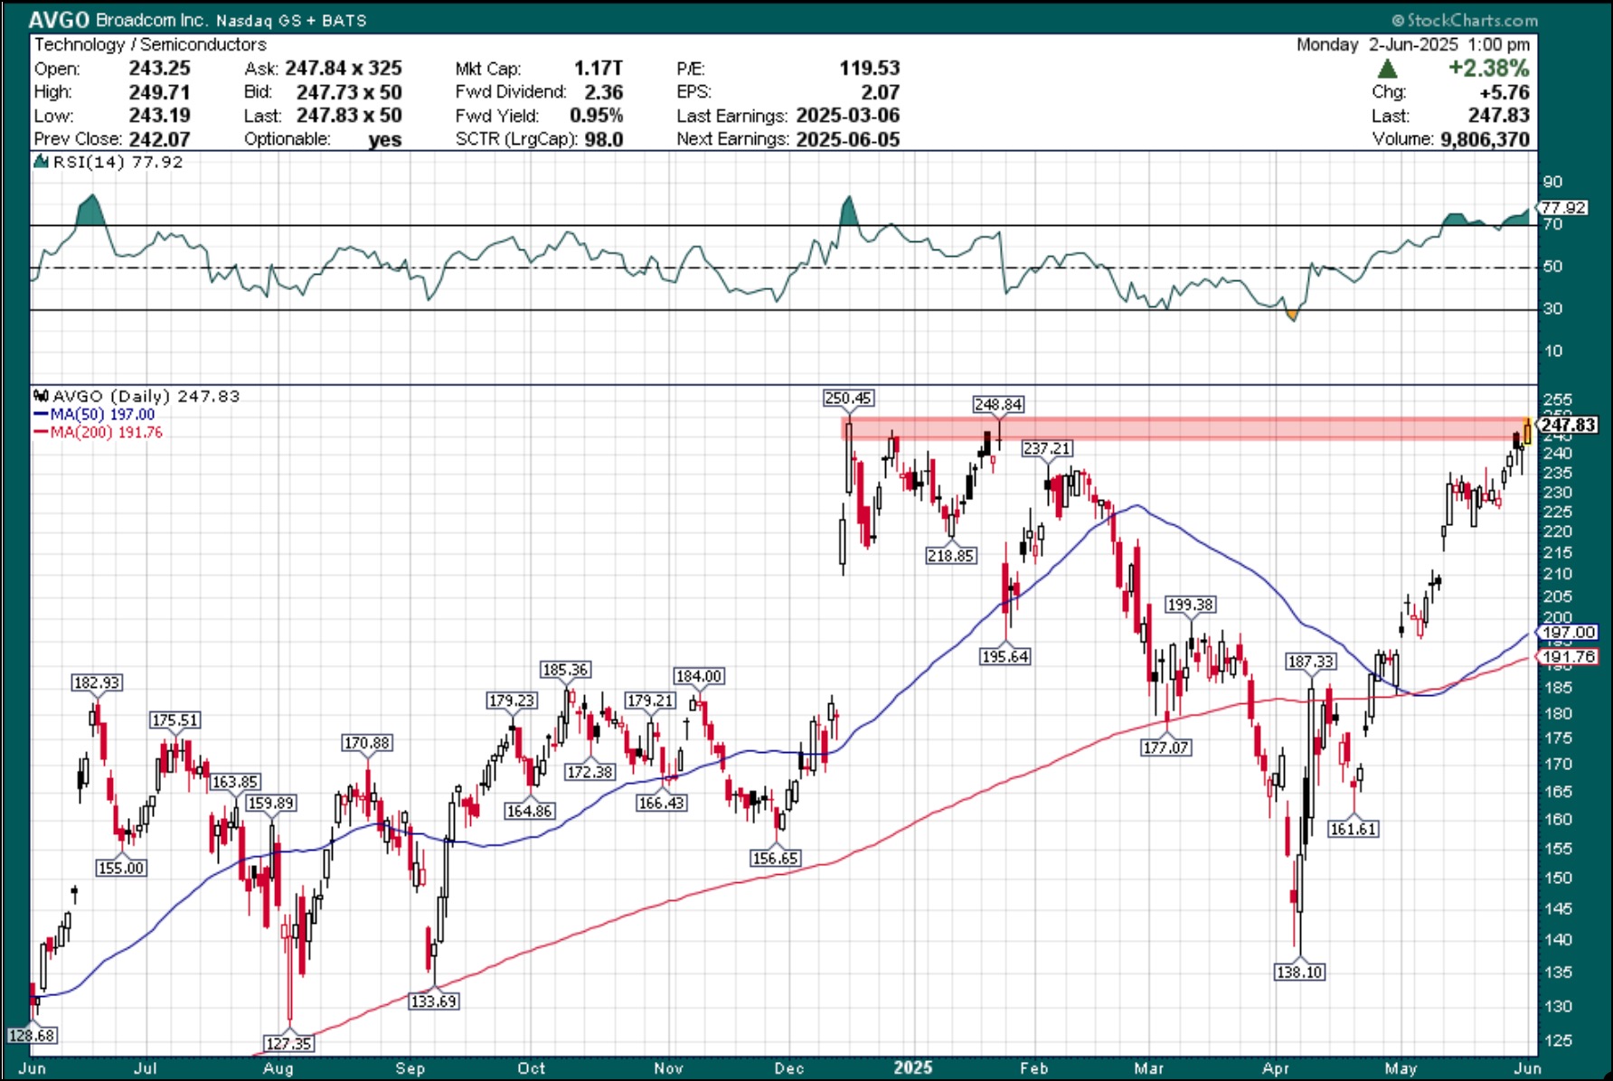Click the blue 197.00 tag on right axis
Viewport: 1613px width, 1081px height.
tap(1569, 633)
